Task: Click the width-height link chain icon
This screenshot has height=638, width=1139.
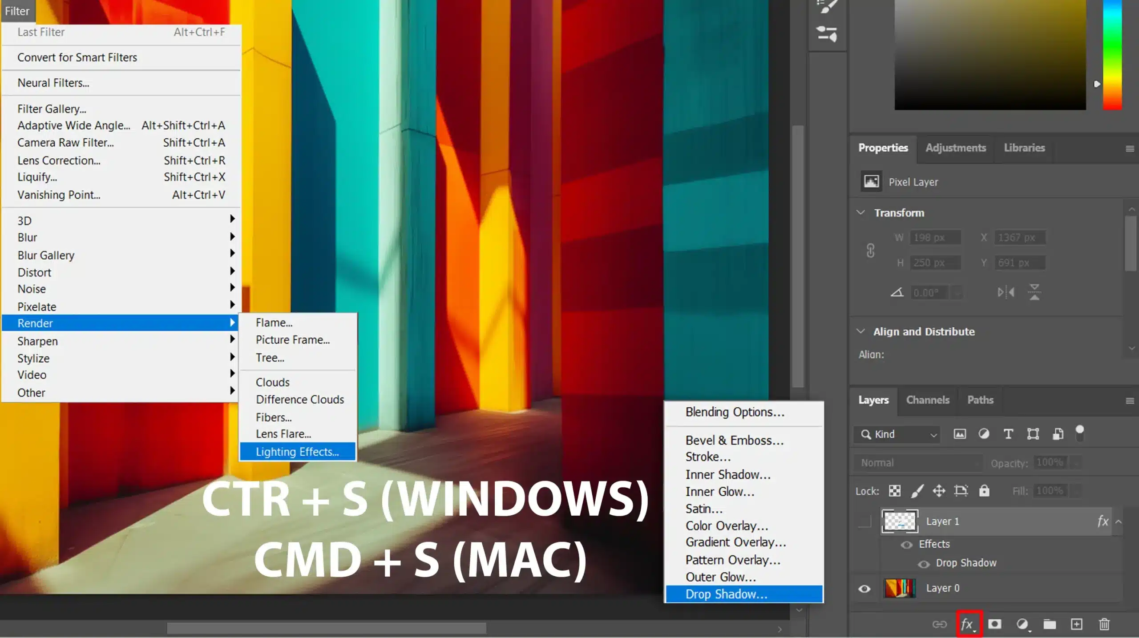Action: point(871,250)
